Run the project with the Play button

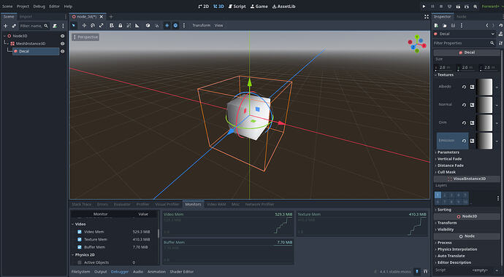[424, 7]
